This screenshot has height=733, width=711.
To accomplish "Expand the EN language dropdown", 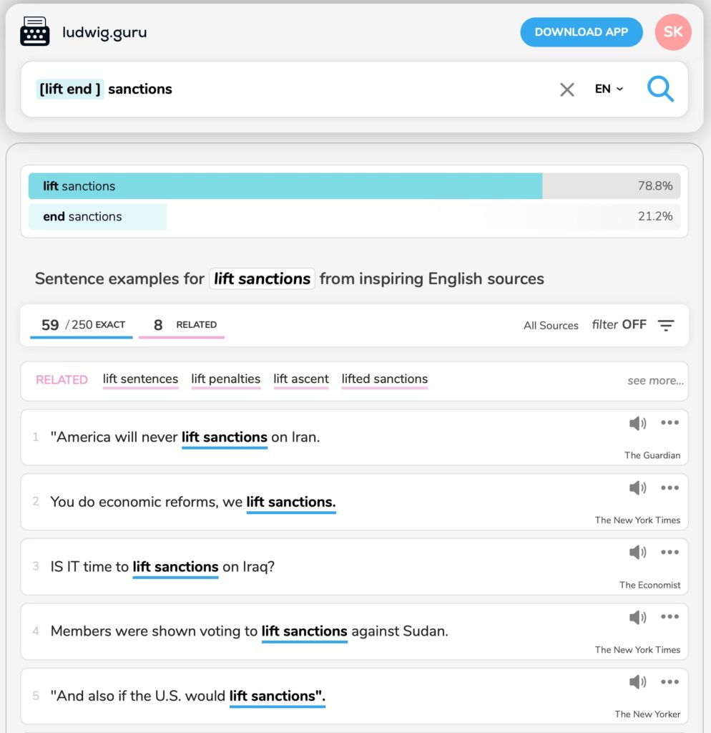I will [609, 89].
